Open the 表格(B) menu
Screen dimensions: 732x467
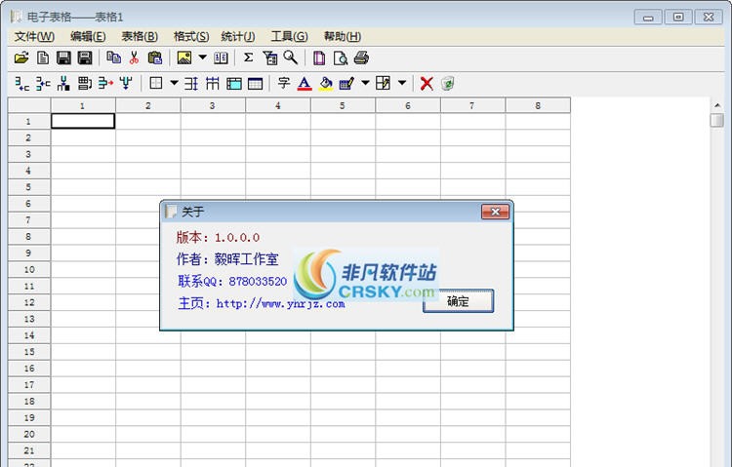coord(140,36)
